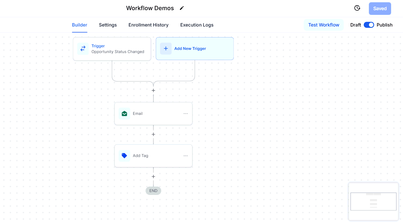The width and height of the screenshot is (403, 223).
Task: Open the Enrollment History tab
Action: (x=148, y=25)
